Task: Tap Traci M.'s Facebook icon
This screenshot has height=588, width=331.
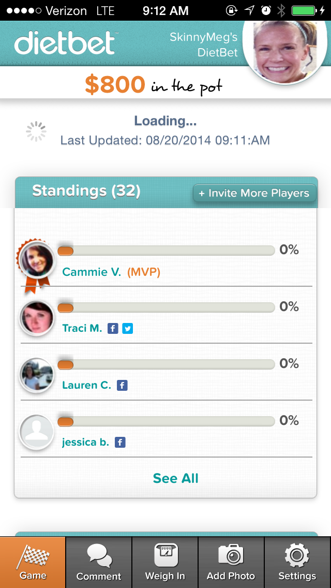Action: pyautogui.click(x=113, y=329)
